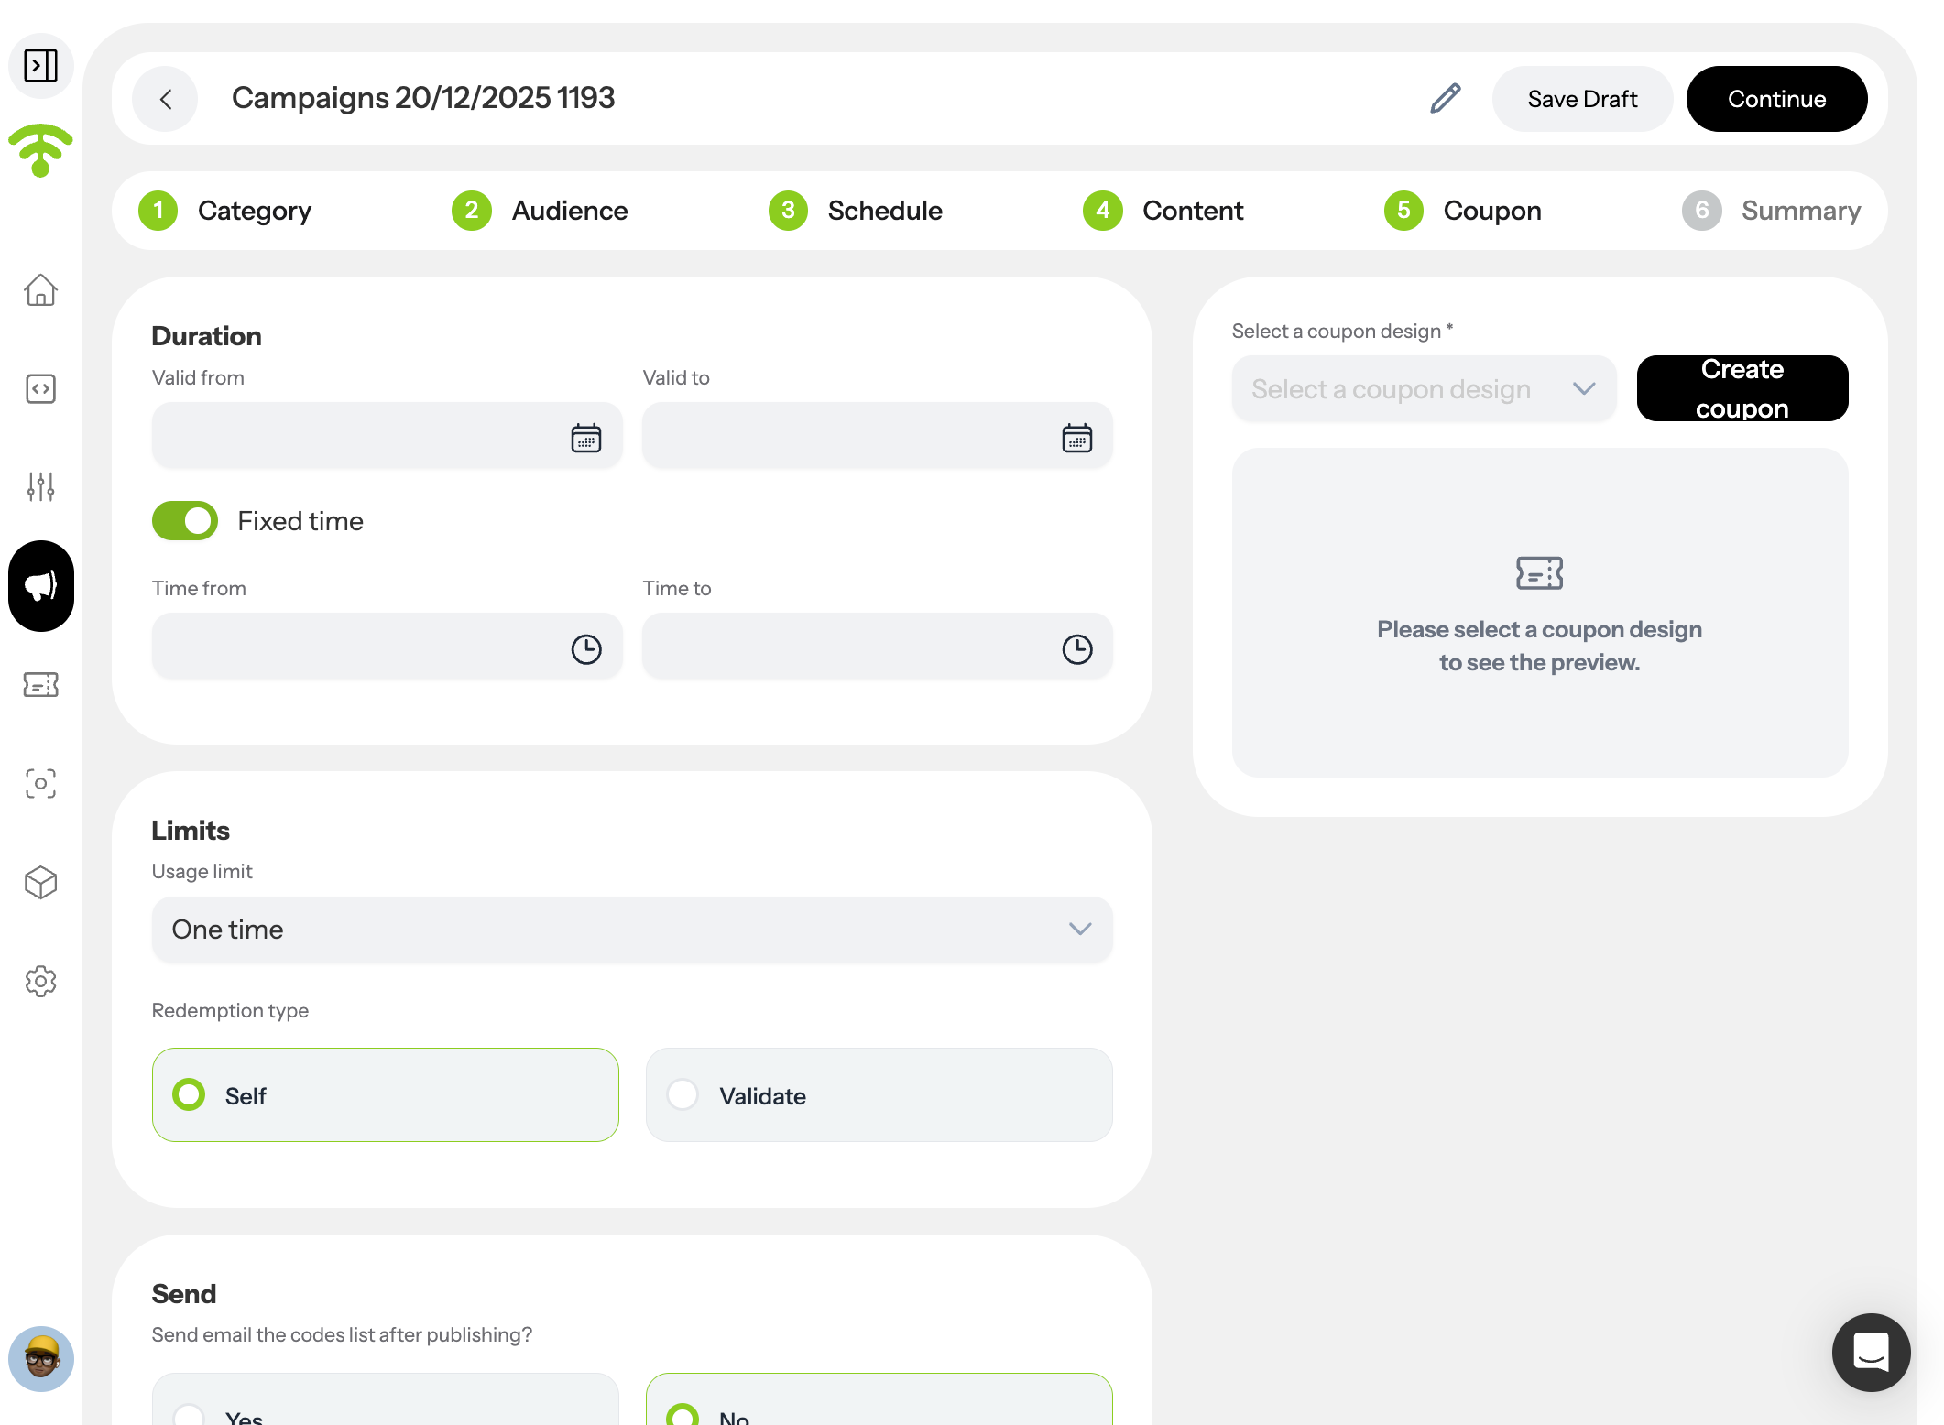Click the 'Redemption type' label
This screenshot has height=1425, width=1944.
click(230, 1010)
